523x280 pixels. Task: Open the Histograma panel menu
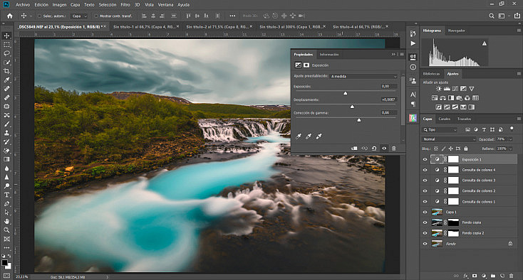[519, 31]
